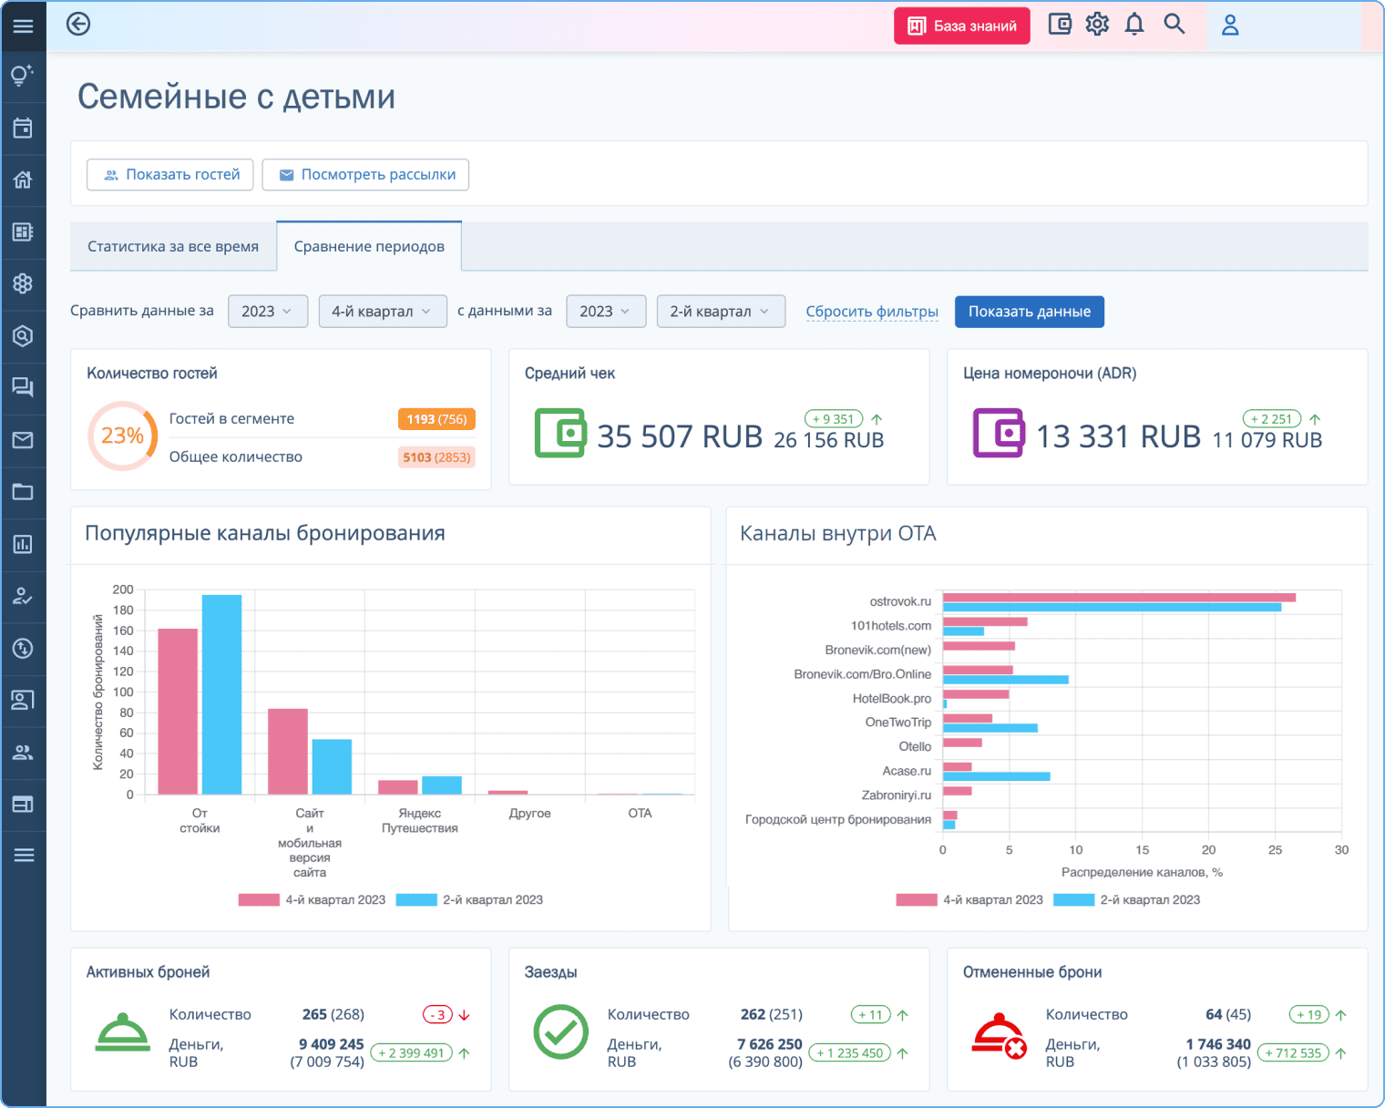The height and width of the screenshot is (1108, 1385).
Task: Click the + 1 235 450 arrivals money badge
Action: tap(849, 1053)
